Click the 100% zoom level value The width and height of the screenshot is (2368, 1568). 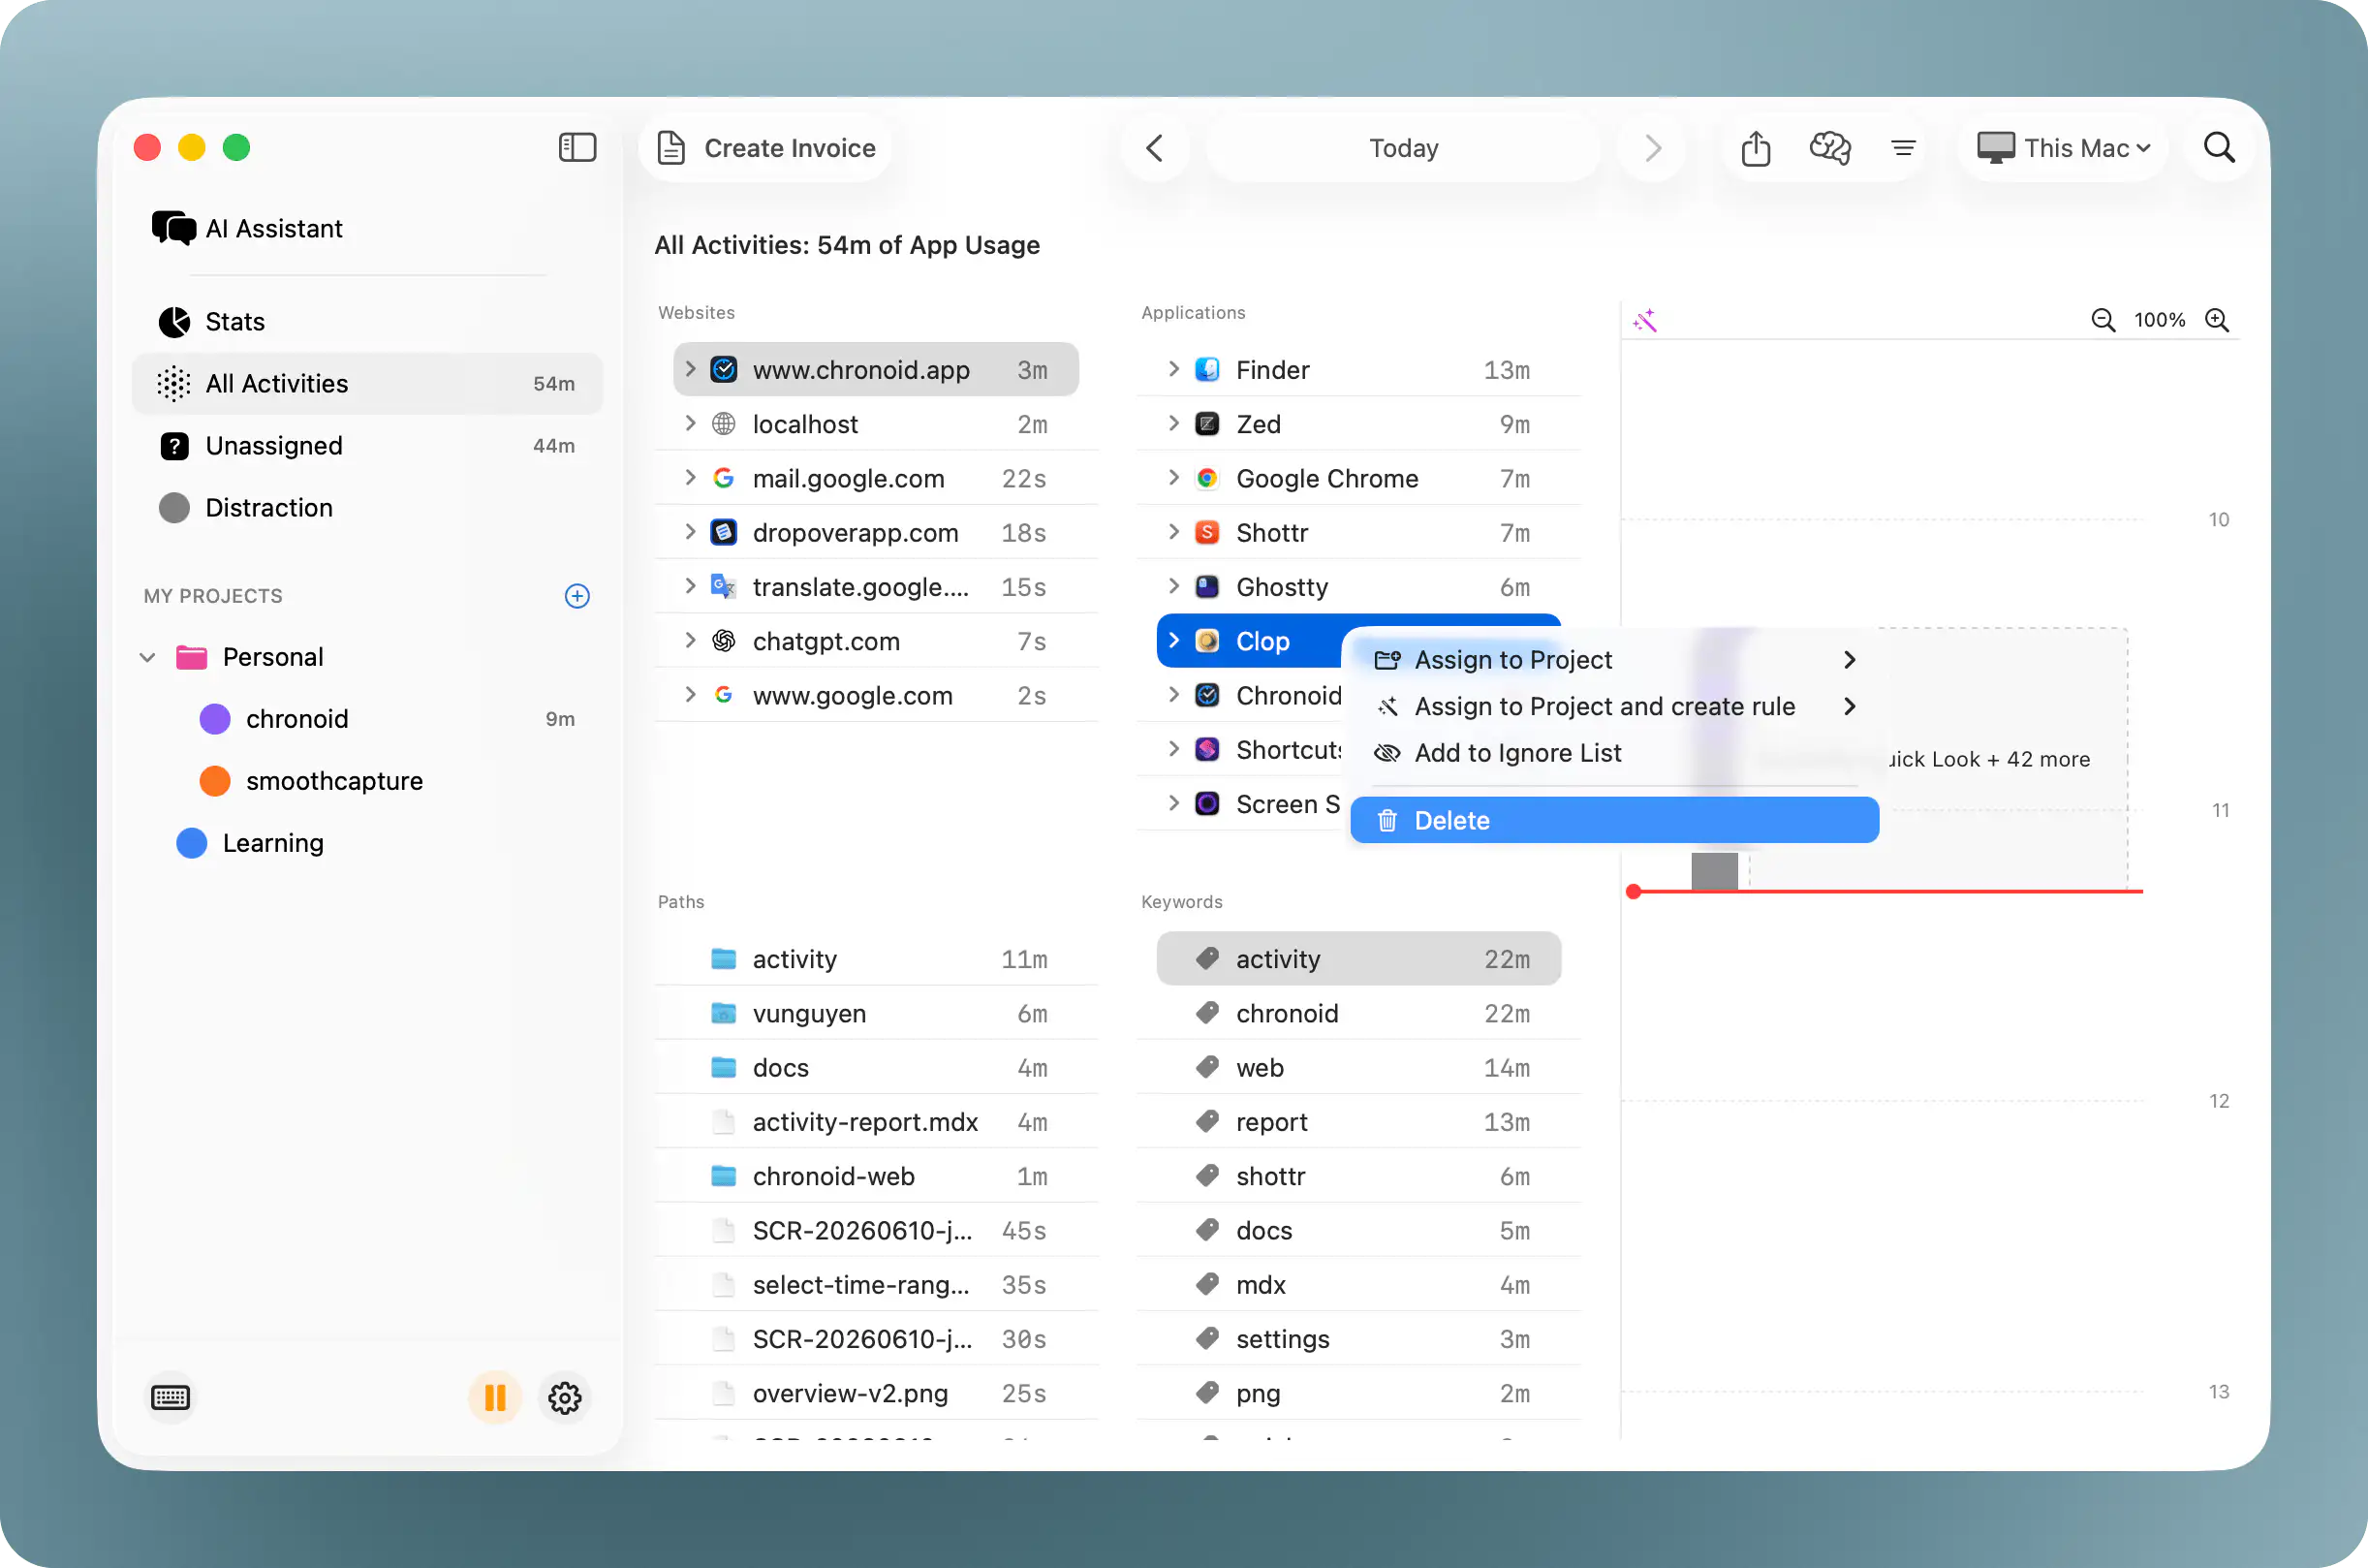pos(2159,320)
